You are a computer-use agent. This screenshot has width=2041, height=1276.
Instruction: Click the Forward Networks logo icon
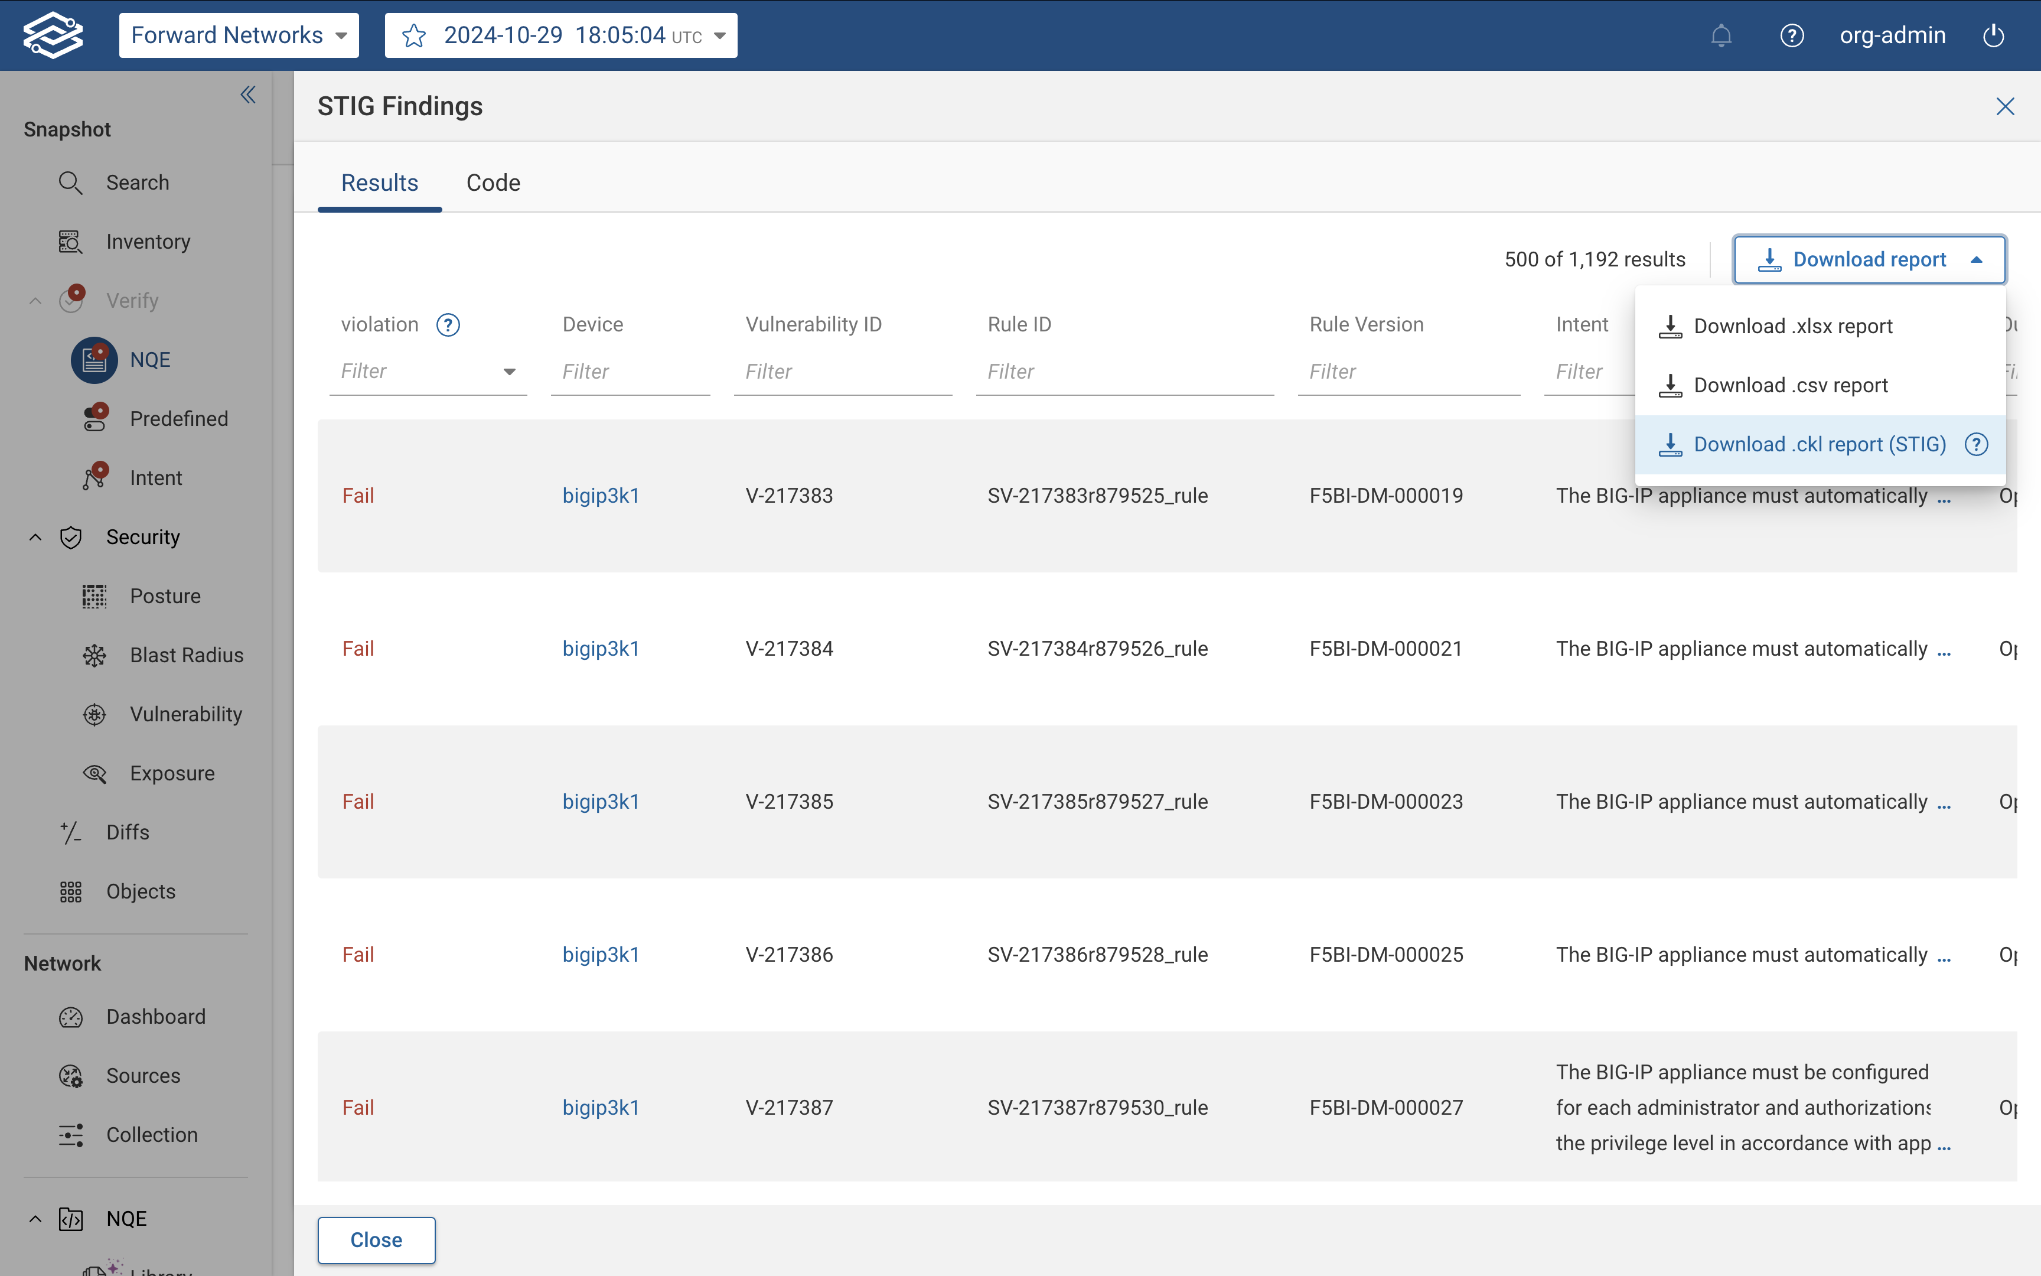[53, 35]
